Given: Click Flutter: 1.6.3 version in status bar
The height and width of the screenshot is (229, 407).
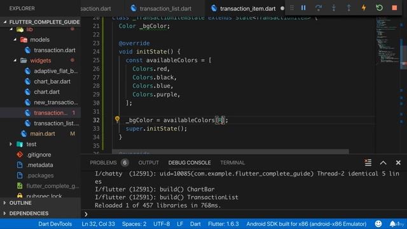Looking at the screenshot, I should click(223, 224).
